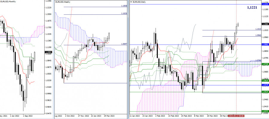Click the 1.1190 value on Monthly price scale
Viewport: 269px width, 119px height.
[x=48, y=47]
